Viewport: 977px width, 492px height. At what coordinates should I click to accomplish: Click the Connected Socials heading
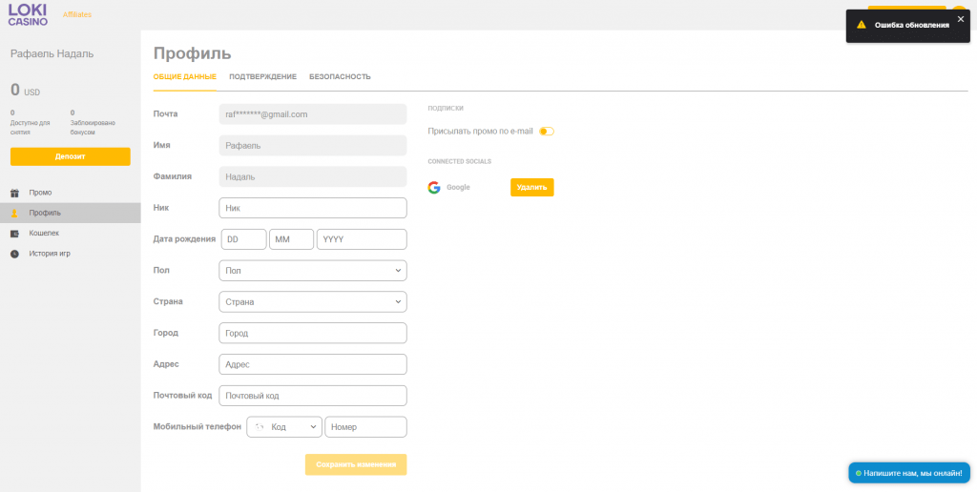point(459,161)
